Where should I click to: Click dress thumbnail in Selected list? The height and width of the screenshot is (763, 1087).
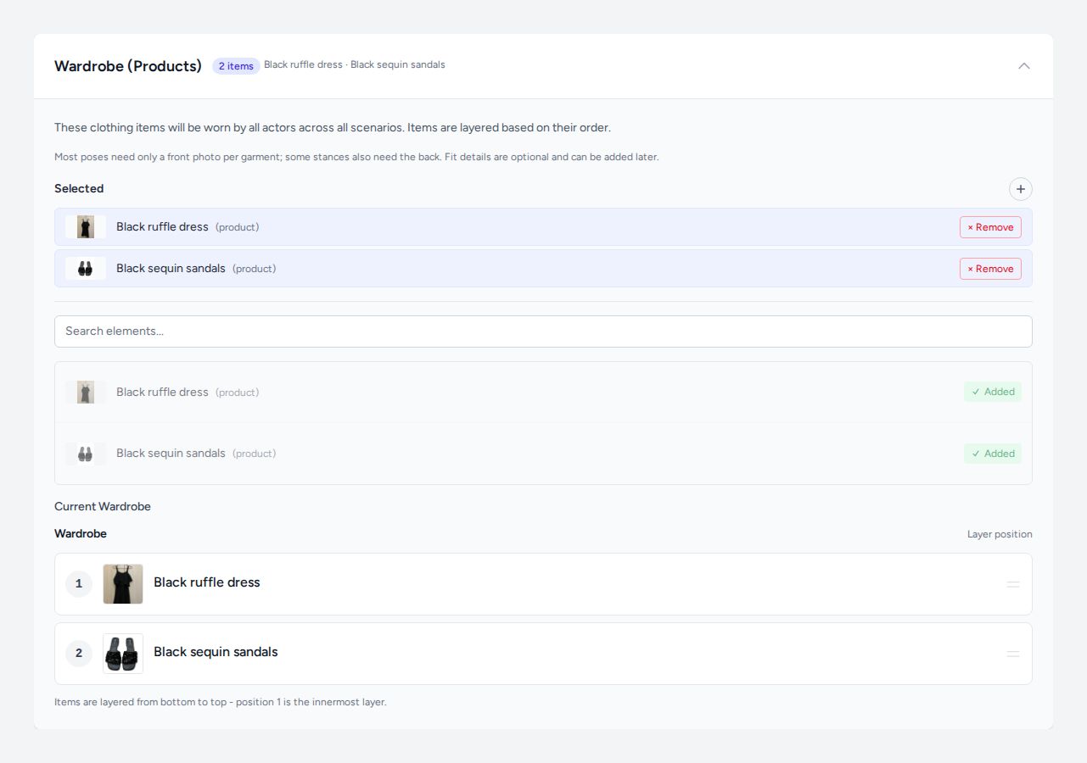pyautogui.click(x=86, y=227)
